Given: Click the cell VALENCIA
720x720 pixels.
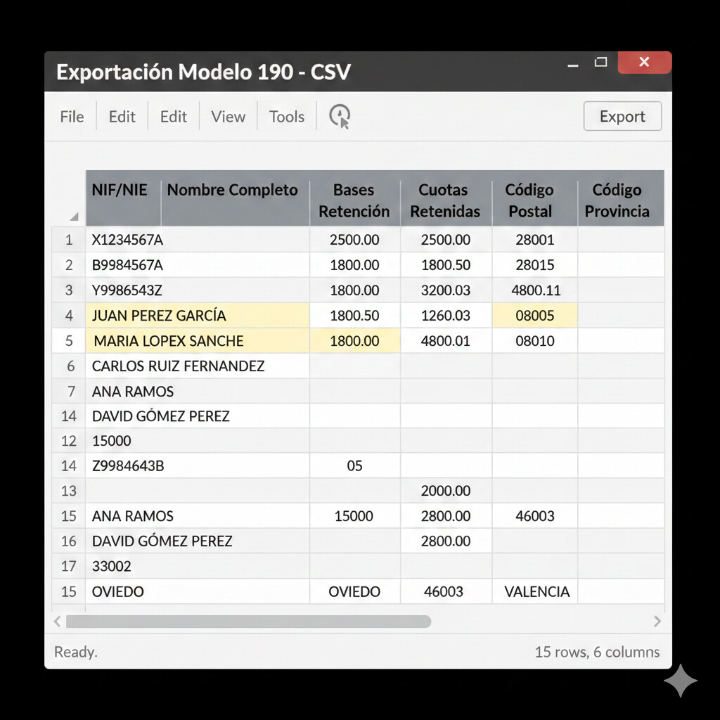Looking at the screenshot, I should 534,591.
